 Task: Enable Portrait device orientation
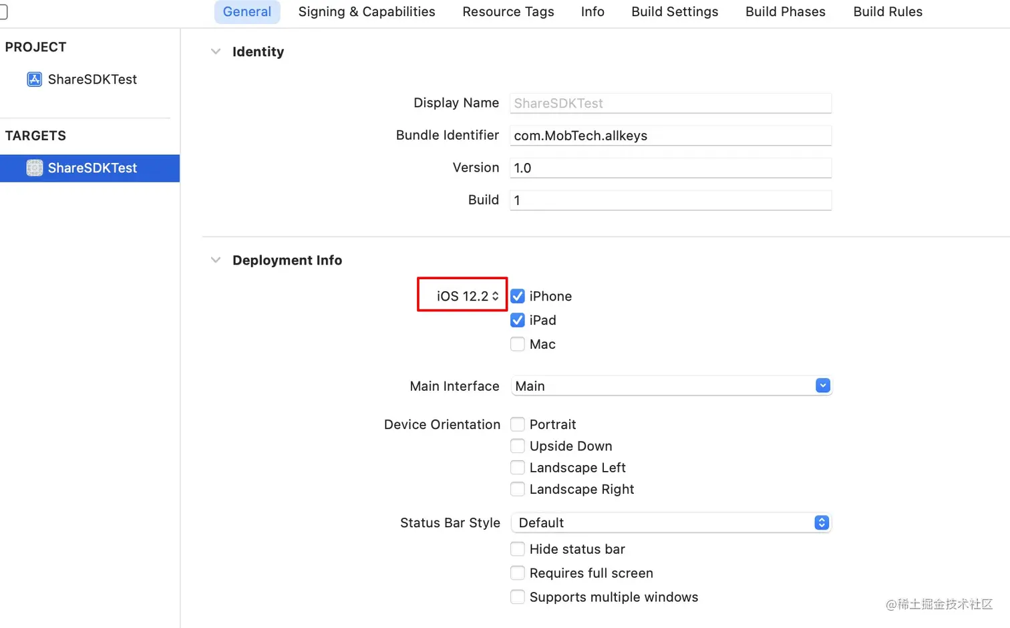pos(518,424)
